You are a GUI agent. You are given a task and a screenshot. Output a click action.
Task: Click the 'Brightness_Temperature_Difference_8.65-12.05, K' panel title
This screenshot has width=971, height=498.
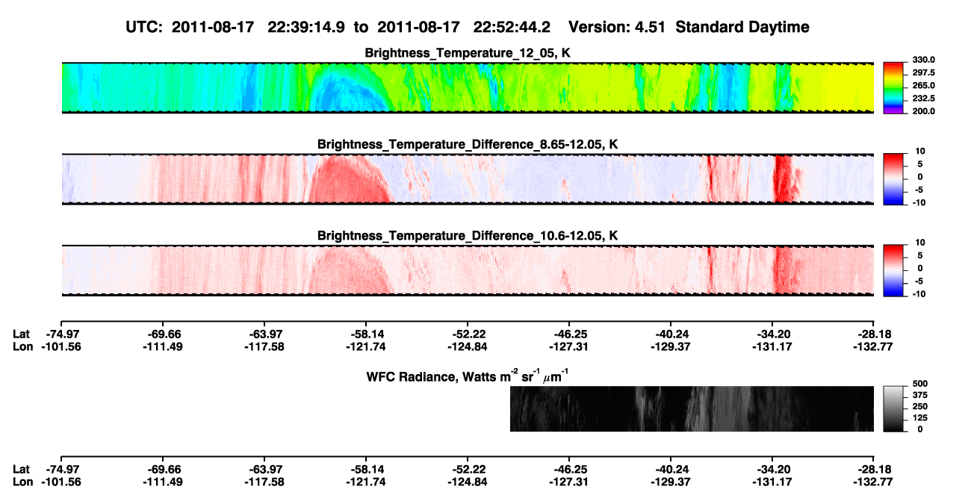[468, 144]
